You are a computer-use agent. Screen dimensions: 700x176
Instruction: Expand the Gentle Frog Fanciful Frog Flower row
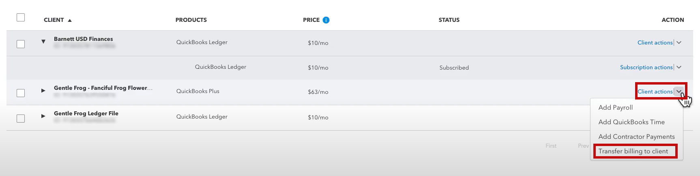(43, 90)
